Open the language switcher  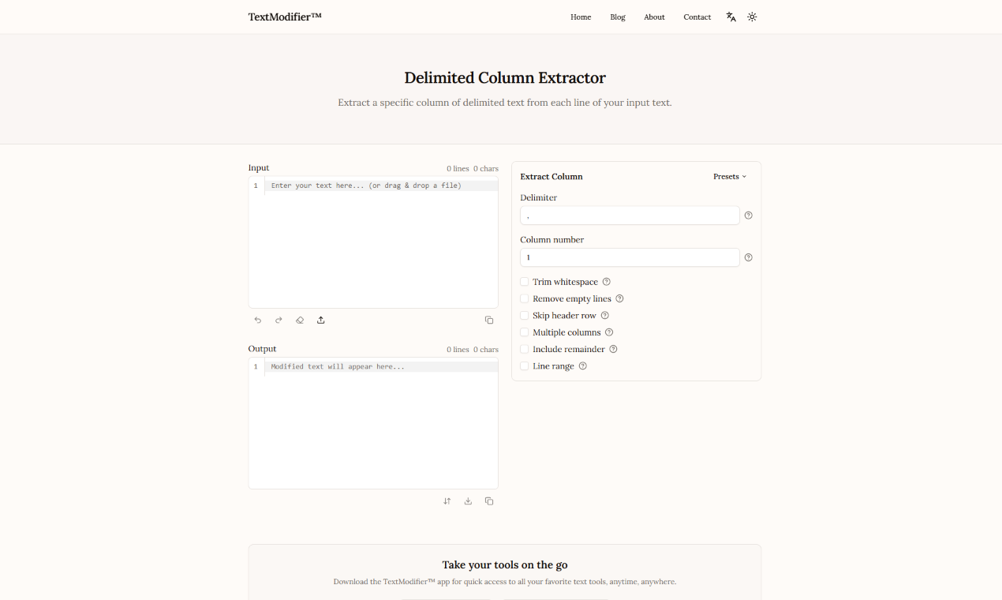731,17
